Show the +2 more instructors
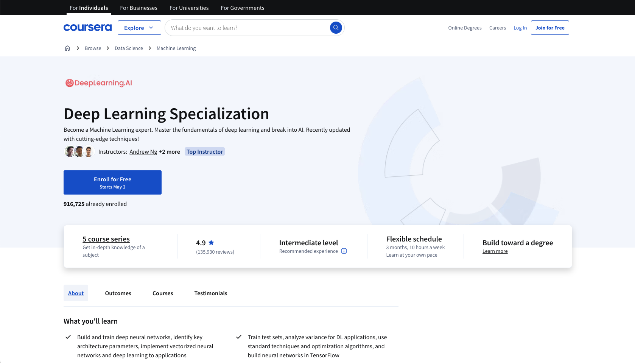635x363 pixels. click(x=170, y=152)
